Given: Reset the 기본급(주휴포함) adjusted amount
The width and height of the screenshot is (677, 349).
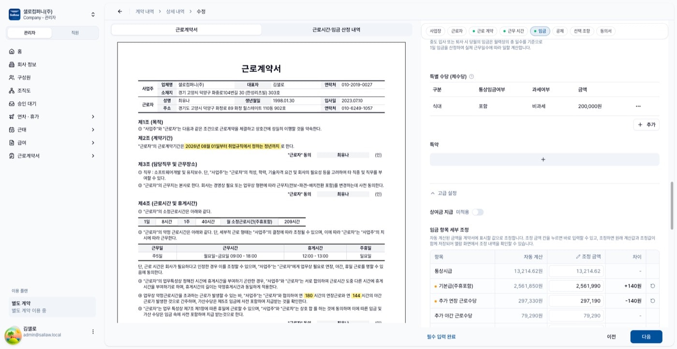Looking at the screenshot, I should (652, 286).
